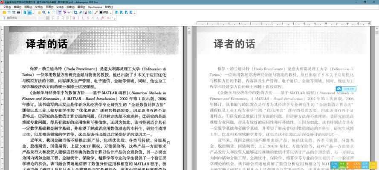Screen dimensions: 379x170
Task: Open the 文档 menu
Action: click(x=39, y=7)
